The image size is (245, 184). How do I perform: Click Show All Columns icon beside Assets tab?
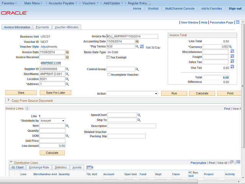(90, 168)
